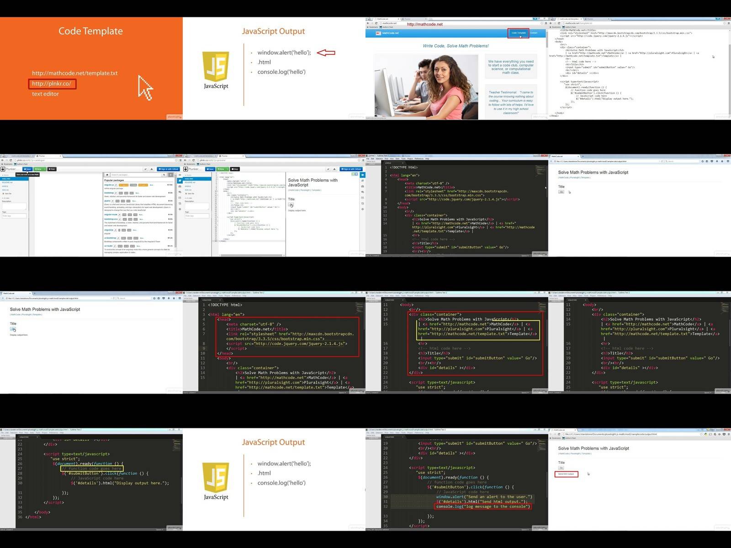This screenshot has height=548, width=731.
Task: Open New dropdown arrow in Plunker catalogue window
Action: (44, 169)
